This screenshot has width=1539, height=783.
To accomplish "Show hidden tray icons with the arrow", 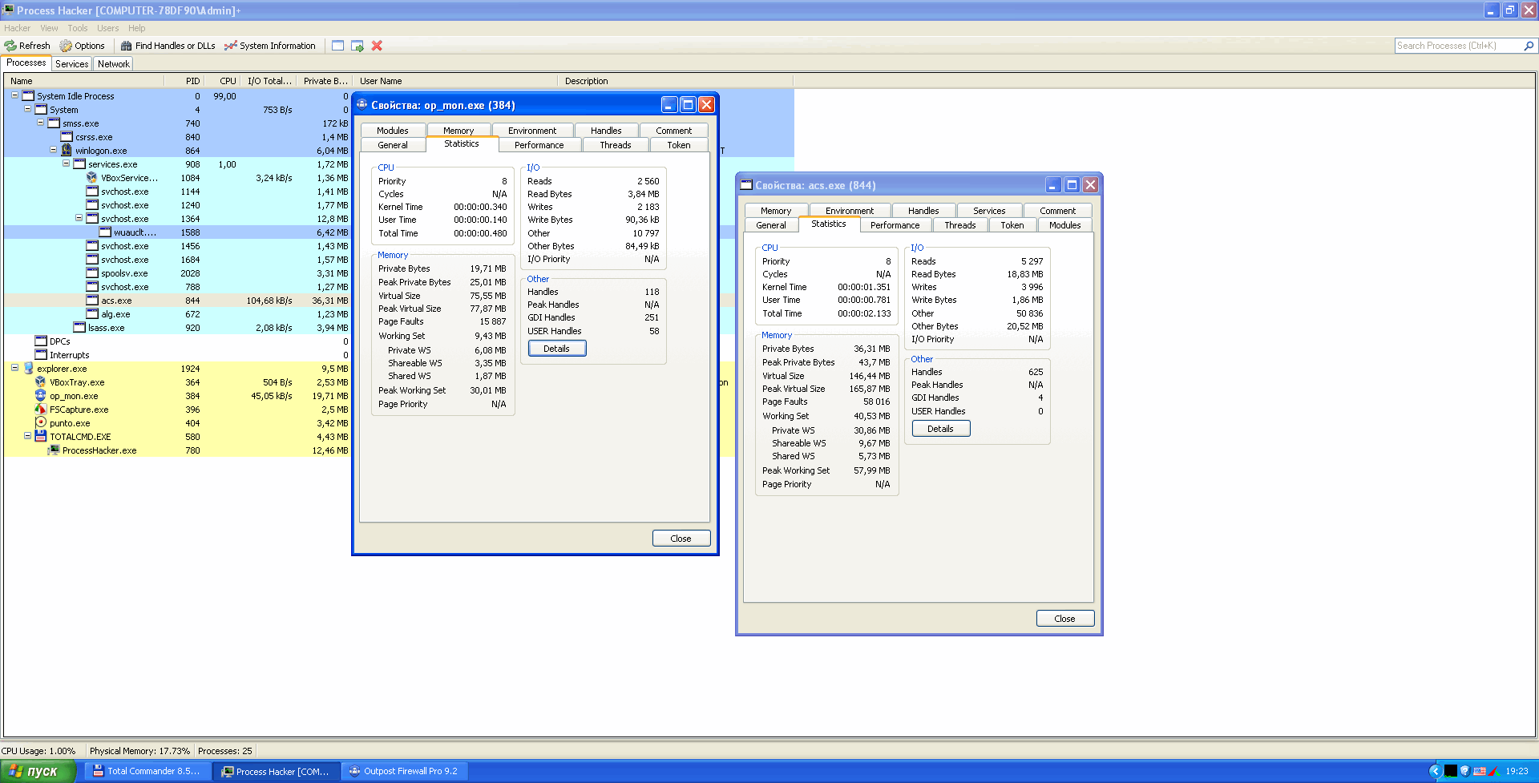I will 1435,771.
